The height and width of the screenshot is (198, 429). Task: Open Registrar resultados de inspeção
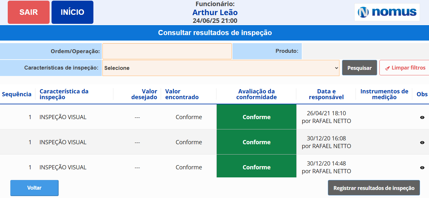click(x=374, y=188)
